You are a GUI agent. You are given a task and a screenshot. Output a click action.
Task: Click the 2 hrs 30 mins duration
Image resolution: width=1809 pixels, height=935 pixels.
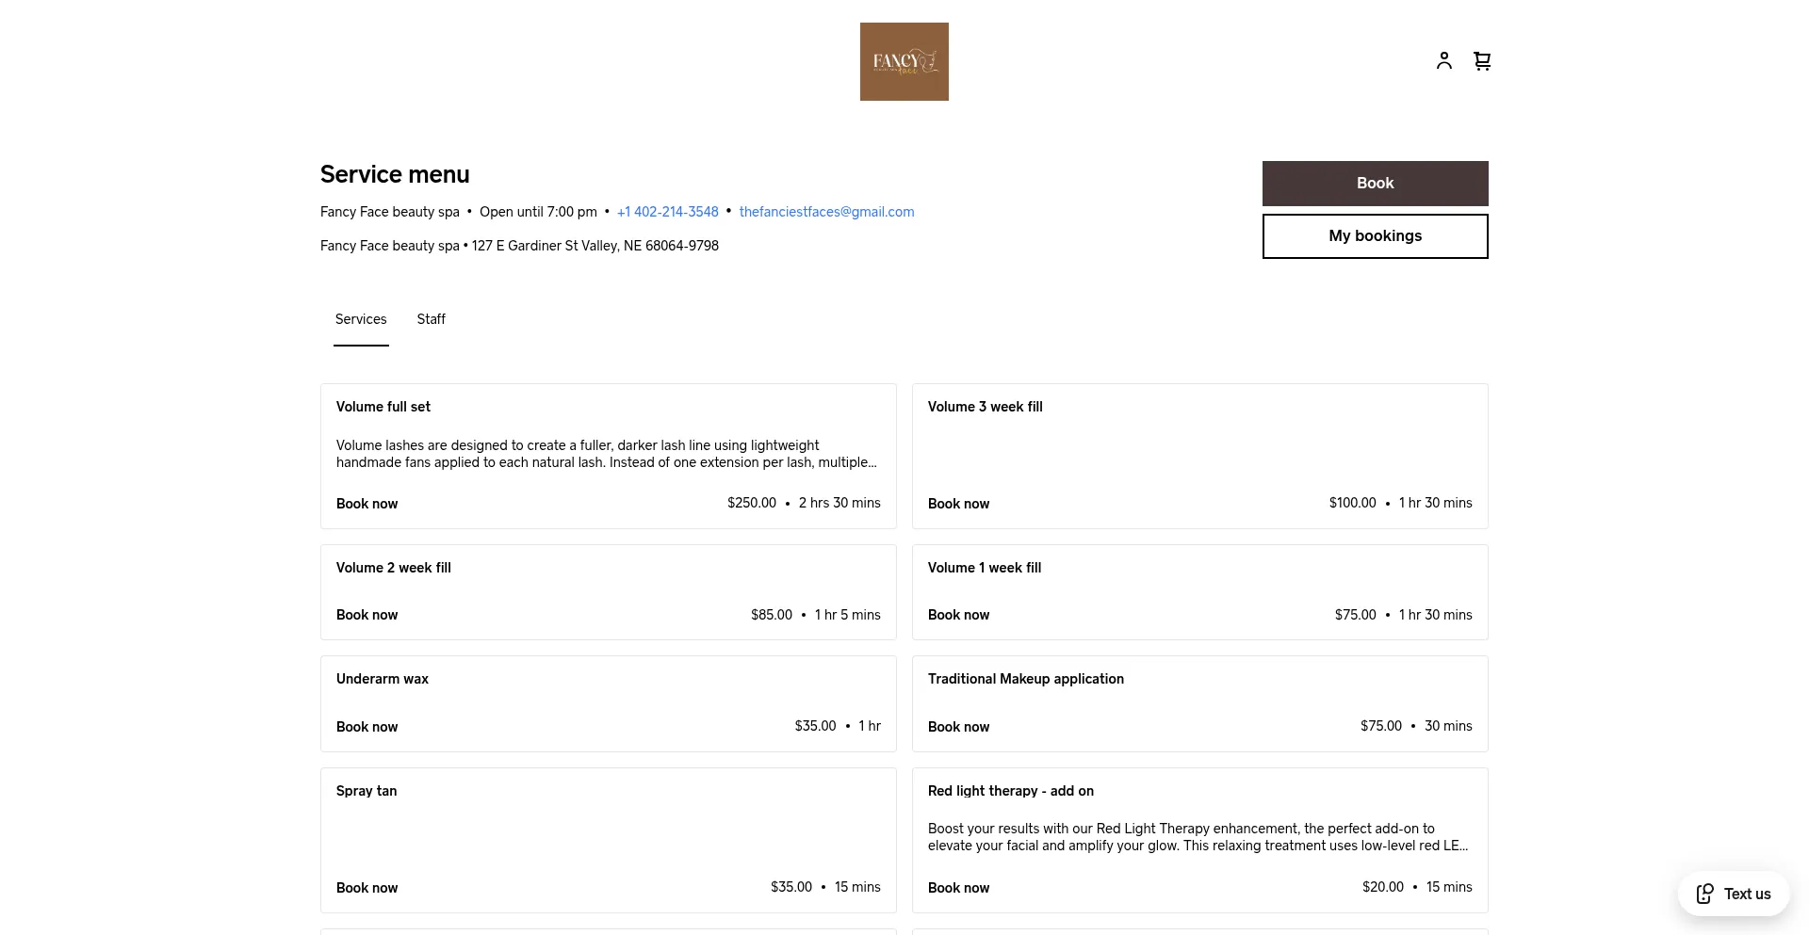click(839, 503)
